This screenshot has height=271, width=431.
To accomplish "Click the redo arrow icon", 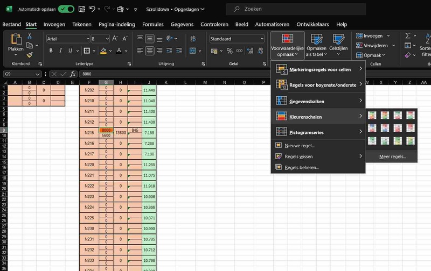I will (107, 9).
